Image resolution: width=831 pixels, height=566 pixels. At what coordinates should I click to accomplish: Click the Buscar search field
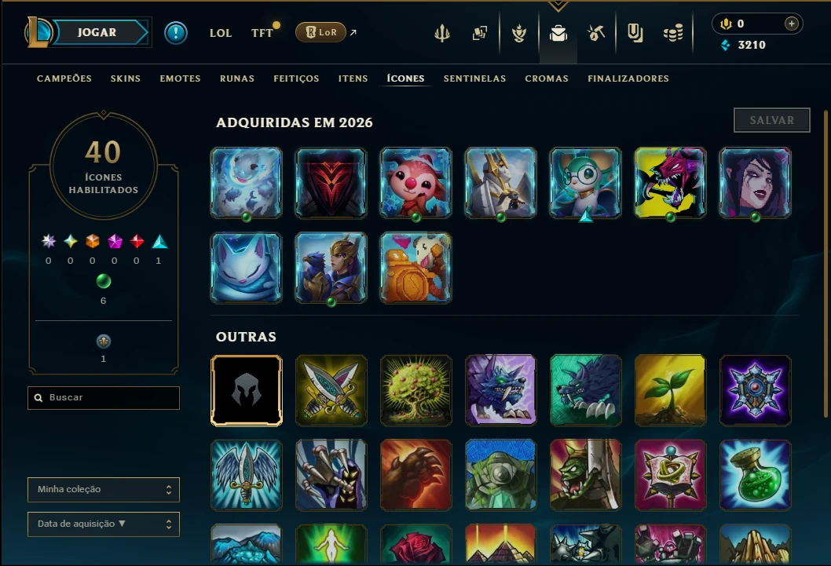click(104, 398)
